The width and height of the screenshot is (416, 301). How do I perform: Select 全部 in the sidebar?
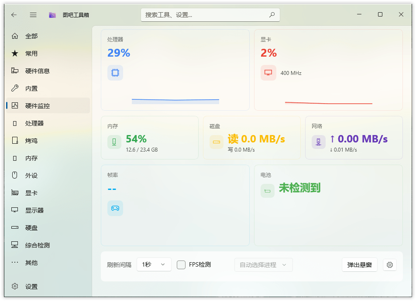(x=48, y=36)
